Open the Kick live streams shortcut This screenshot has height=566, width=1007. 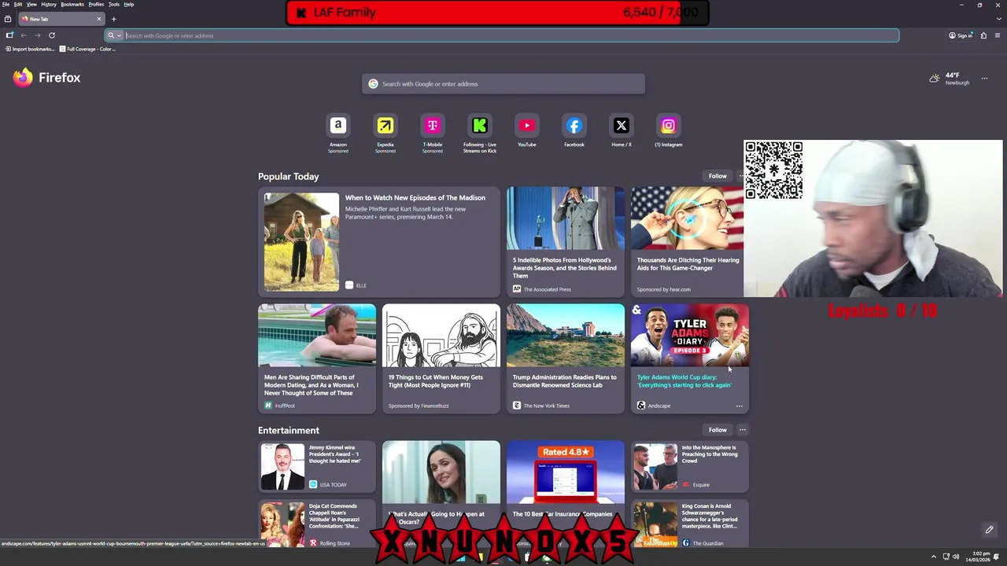(x=479, y=125)
